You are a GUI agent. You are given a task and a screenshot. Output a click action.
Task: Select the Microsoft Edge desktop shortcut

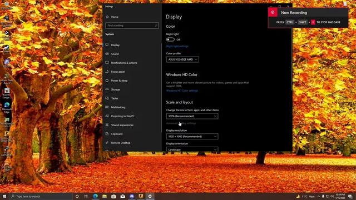[x=7, y=107]
